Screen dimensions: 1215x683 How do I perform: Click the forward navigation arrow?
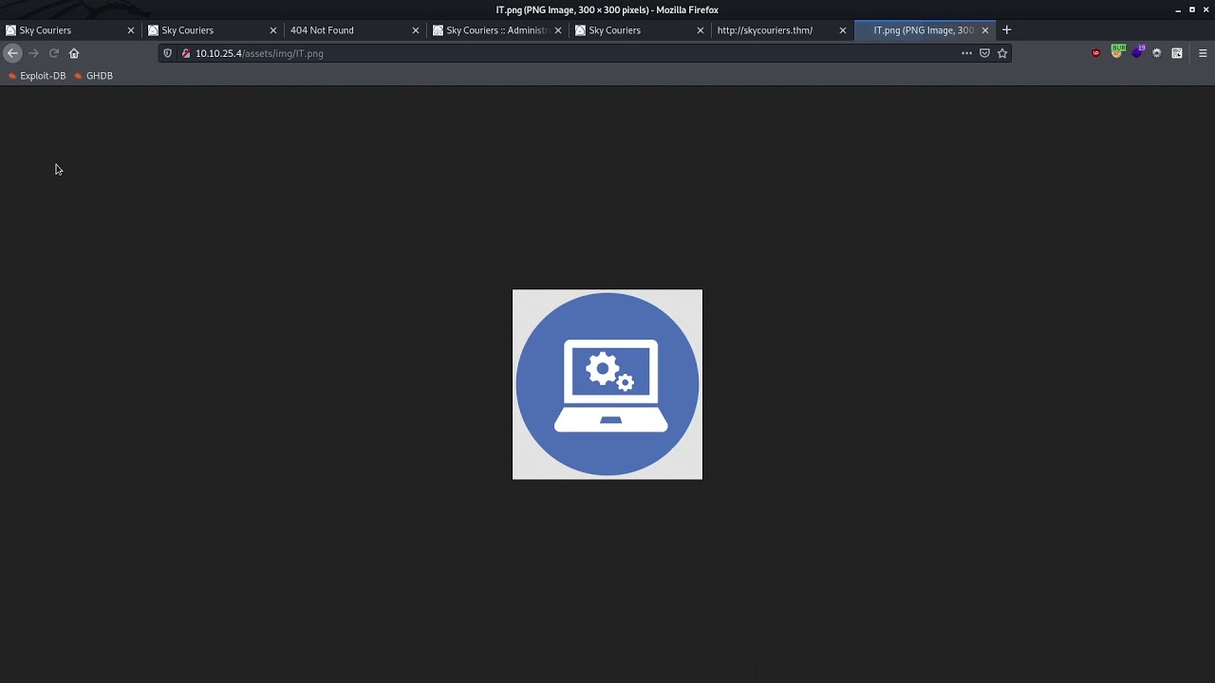click(33, 53)
